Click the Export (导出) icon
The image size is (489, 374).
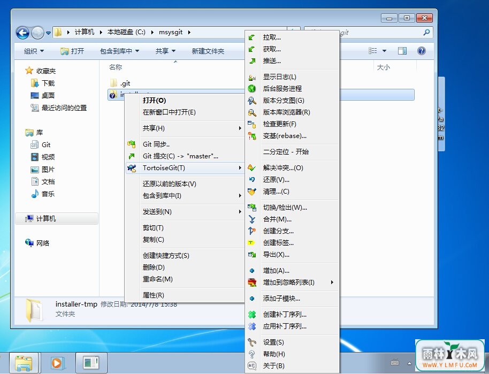pos(251,255)
